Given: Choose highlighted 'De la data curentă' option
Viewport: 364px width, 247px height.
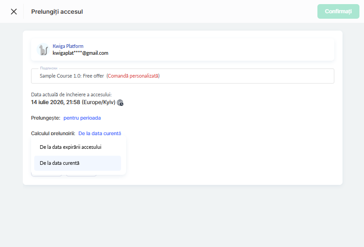Looking at the screenshot, I should pos(78,163).
